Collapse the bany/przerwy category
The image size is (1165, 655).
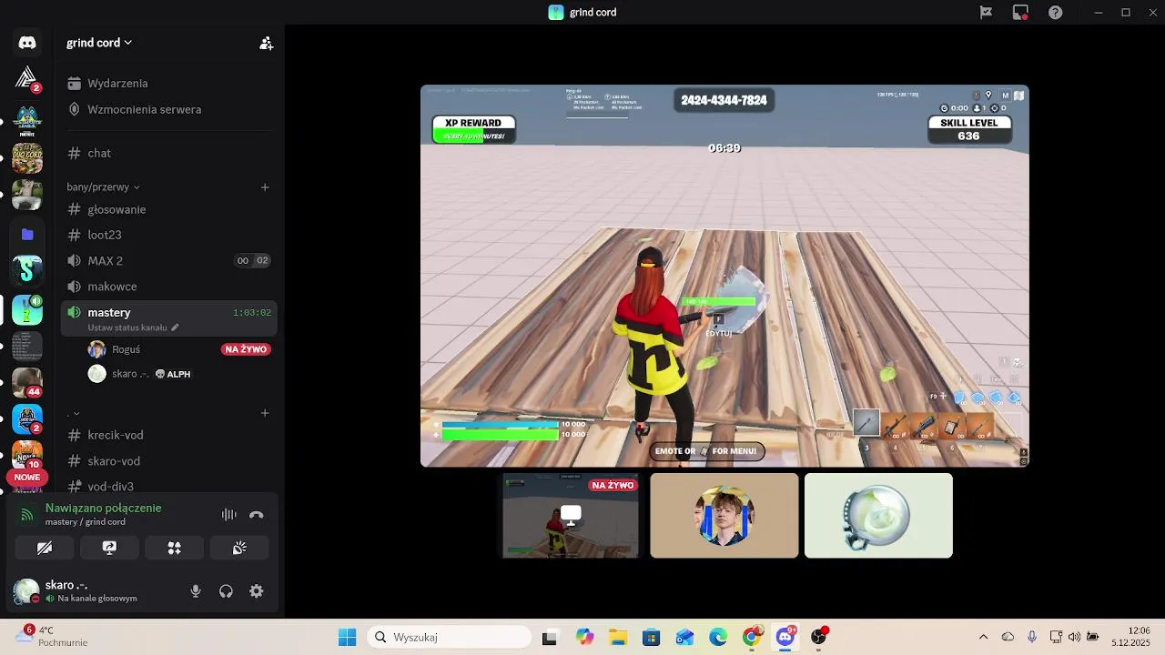tap(103, 186)
